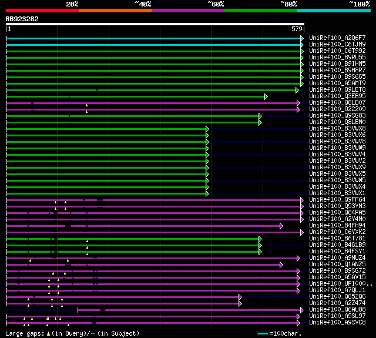
Task: Open the UniRef100_A2Z474 entry
Action: [337, 303]
